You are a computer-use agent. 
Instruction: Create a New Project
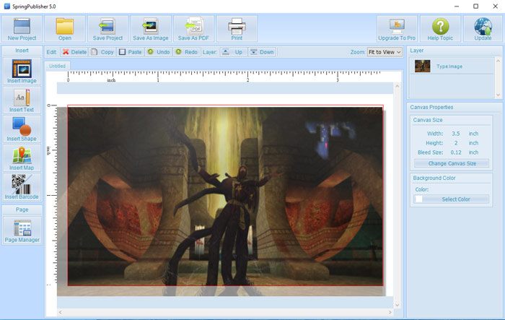click(x=22, y=29)
